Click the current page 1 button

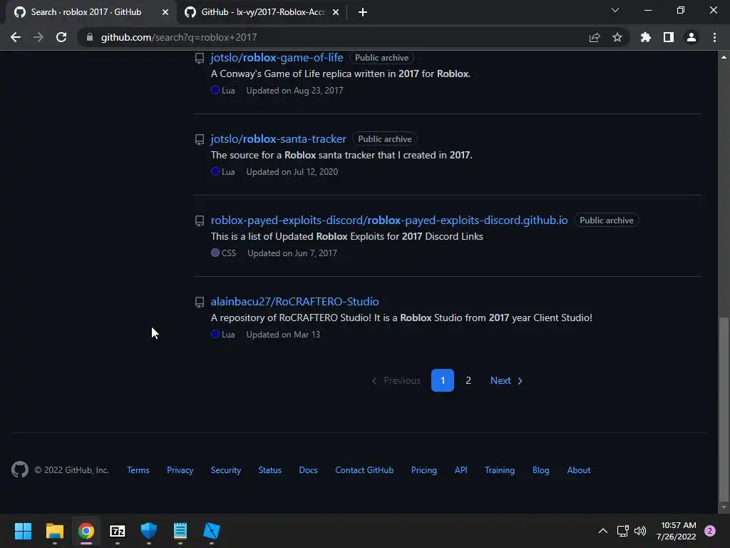pos(443,380)
